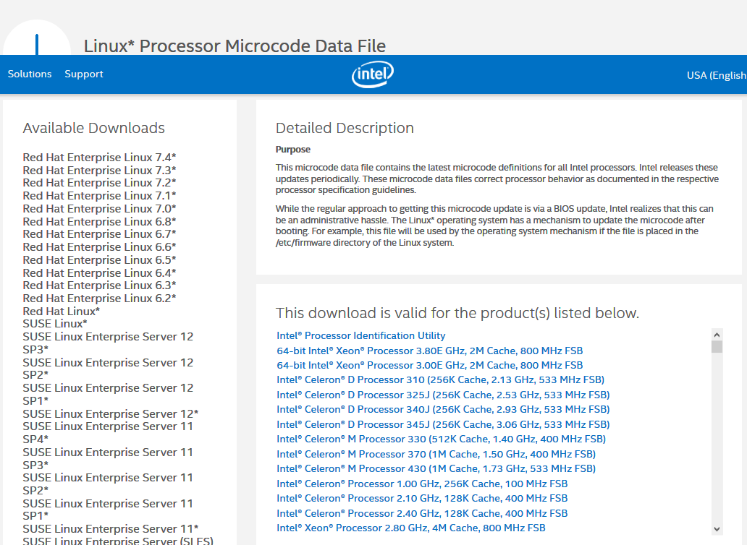Image resolution: width=747 pixels, height=545 pixels.
Task: Click Intel Celeron Processor 1.00 GHz link
Action: (x=421, y=483)
